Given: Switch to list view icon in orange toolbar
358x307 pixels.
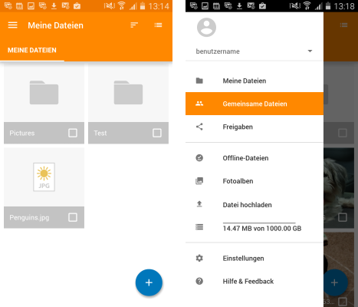Looking at the screenshot, I should 158,25.
